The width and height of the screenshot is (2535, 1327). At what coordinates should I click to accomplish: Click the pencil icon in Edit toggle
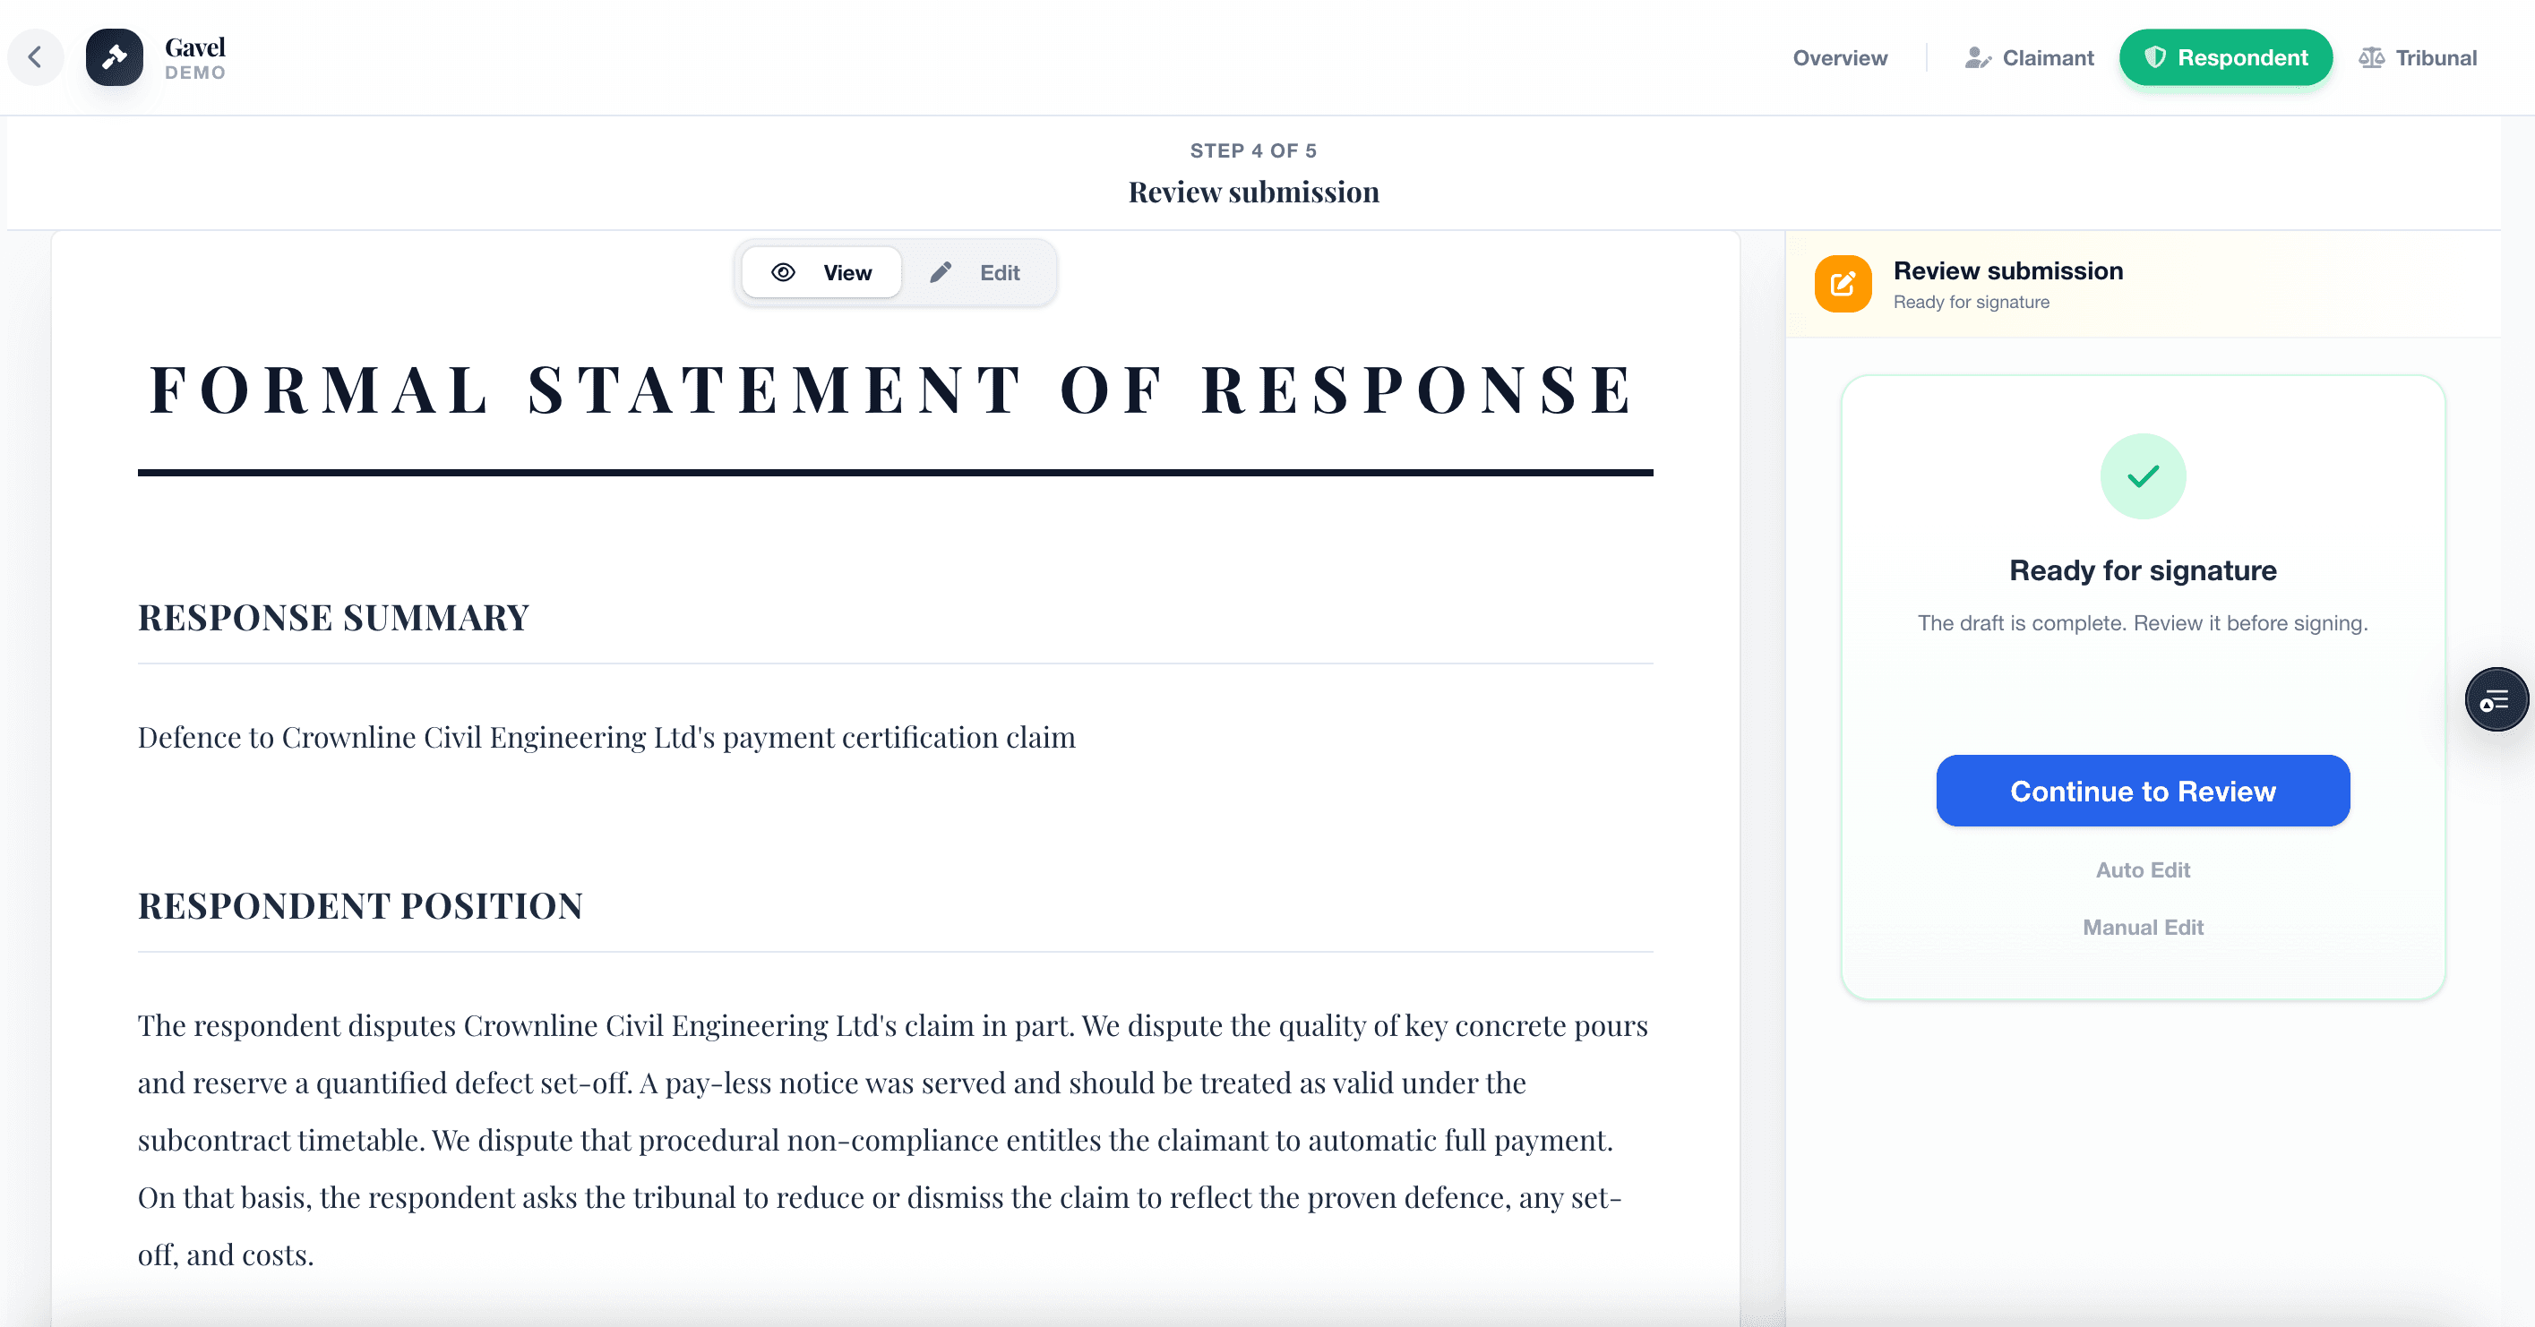941,272
